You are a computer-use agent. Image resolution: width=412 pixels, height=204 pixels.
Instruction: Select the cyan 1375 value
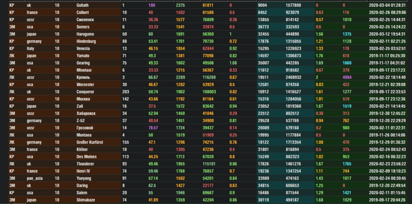347,34
